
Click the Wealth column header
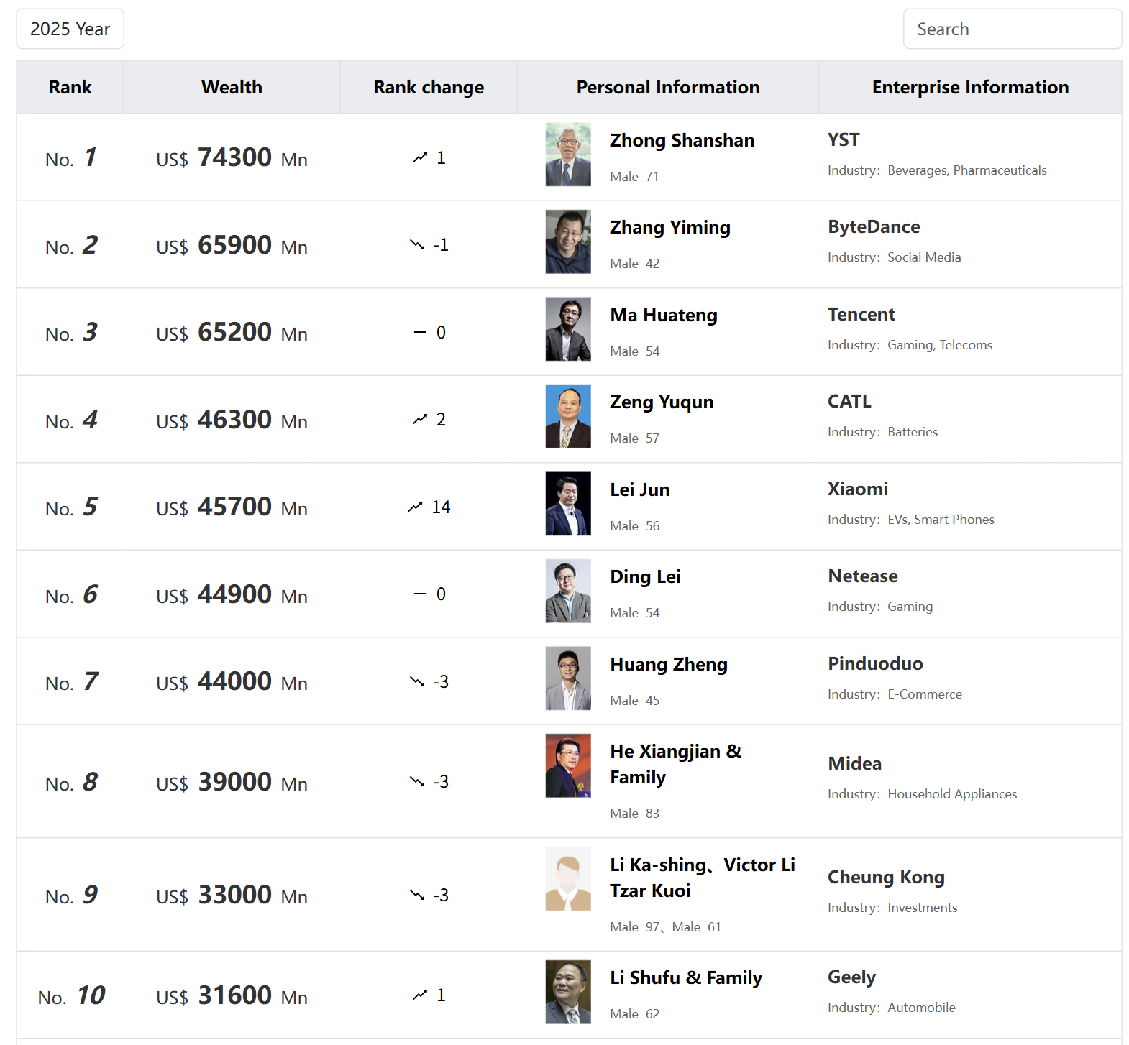pyautogui.click(x=232, y=87)
